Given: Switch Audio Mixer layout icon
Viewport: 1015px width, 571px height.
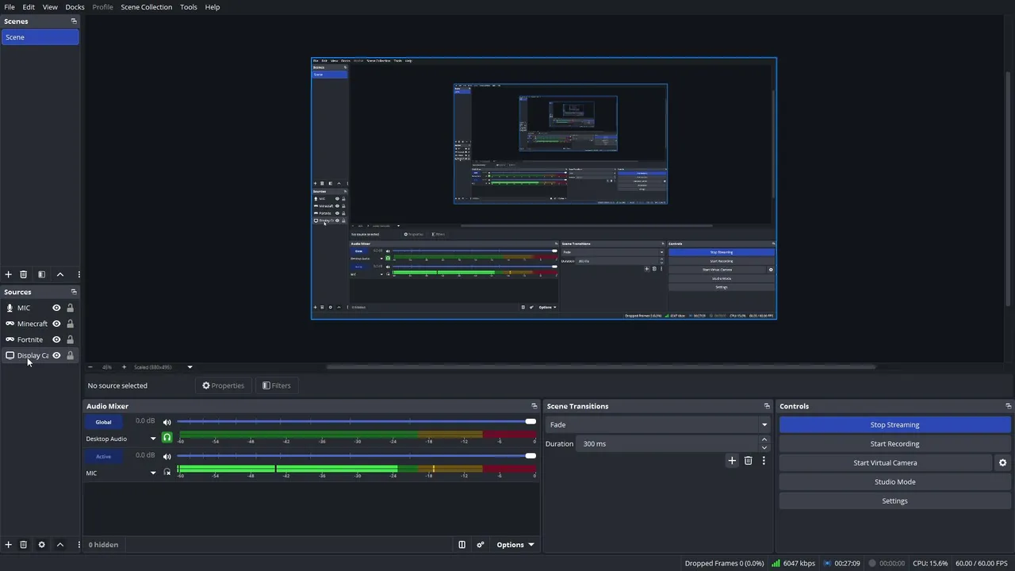Looking at the screenshot, I should click(x=462, y=545).
